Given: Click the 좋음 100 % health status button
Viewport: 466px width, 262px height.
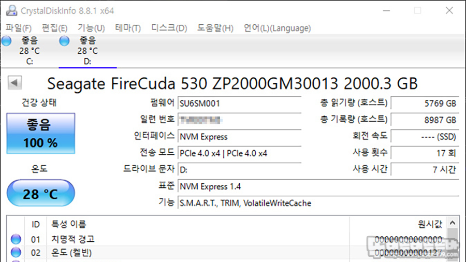Looking at the screenshot, I should point(41,134).
